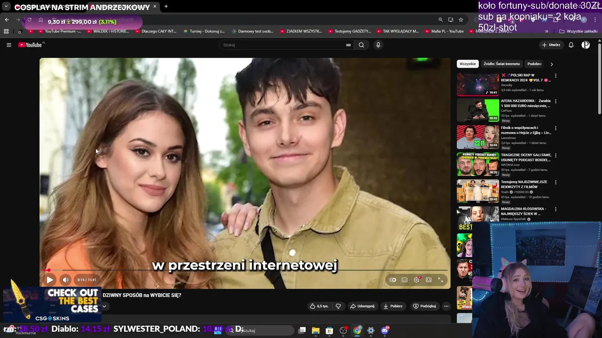Viewport: 602px width, 338px height.
Task: Open YouTube notifications bell
Action: click(x=571, y=45)
